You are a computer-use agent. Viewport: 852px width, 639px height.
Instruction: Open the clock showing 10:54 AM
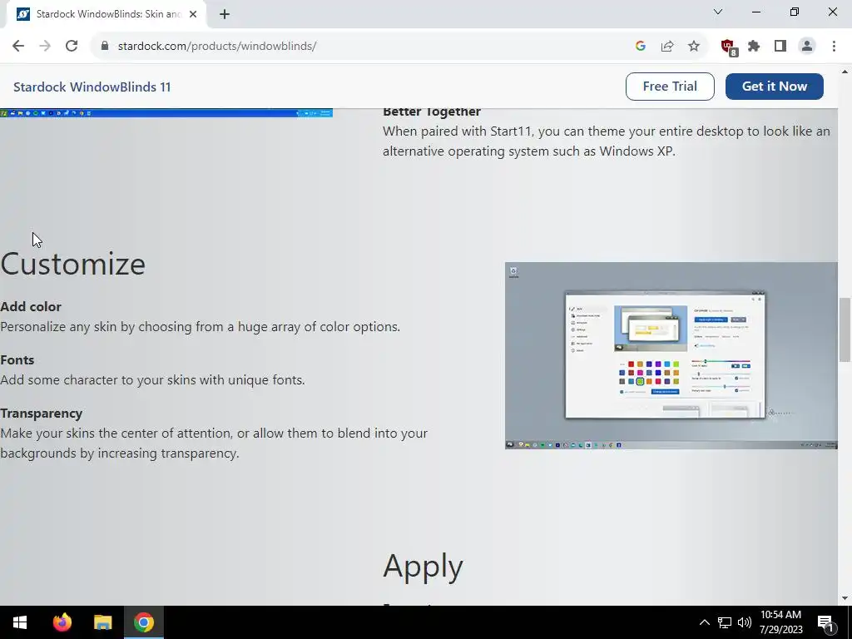[x=780, y=622]
